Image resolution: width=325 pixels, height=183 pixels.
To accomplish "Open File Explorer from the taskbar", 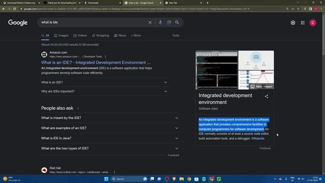I will 182,179.
